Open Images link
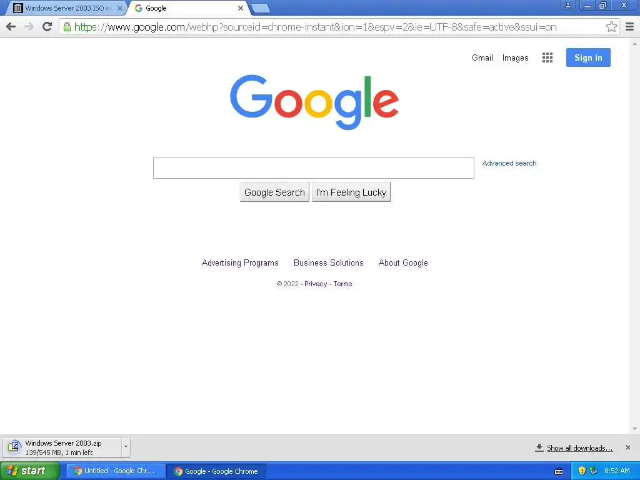This screenshot has height=480, width=640. (515, 58)
